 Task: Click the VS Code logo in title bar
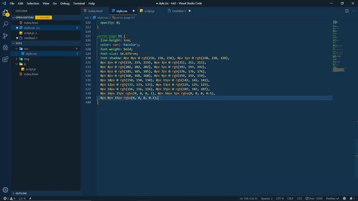pos(4,3)
